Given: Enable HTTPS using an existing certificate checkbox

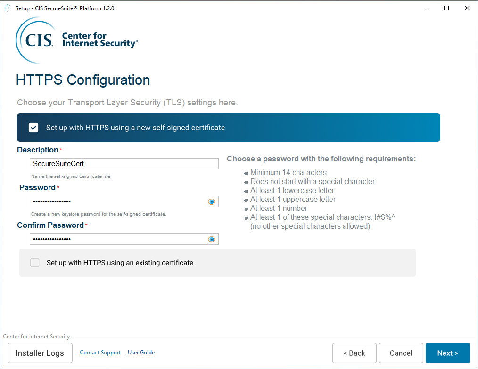Looking at the screenshot, I should (35, 263).
